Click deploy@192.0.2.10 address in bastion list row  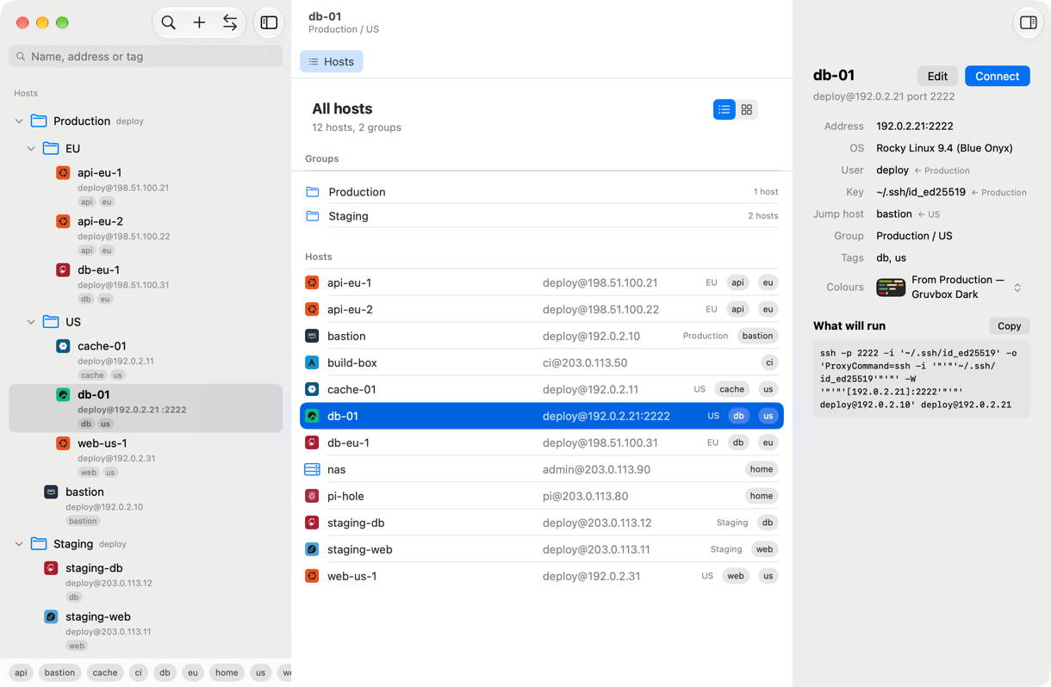tap(591, 337)
